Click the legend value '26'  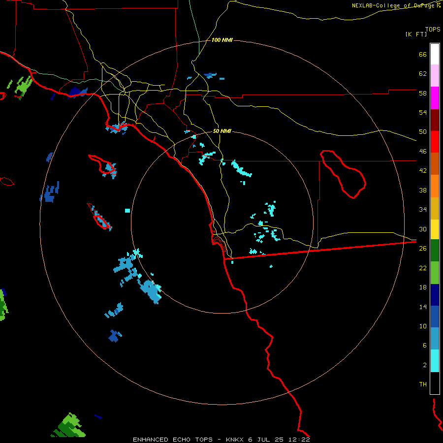click(423, 249)
